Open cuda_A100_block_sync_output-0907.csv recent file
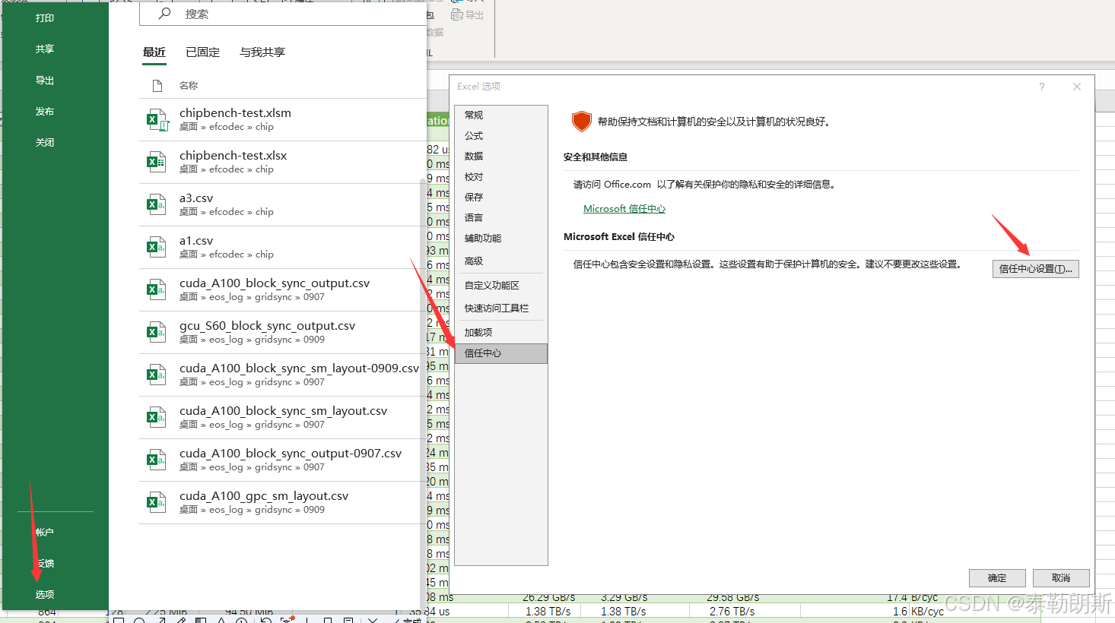The width and height of the screenshot is (1115, 623). pyautogui.click(x=283, y=460)
